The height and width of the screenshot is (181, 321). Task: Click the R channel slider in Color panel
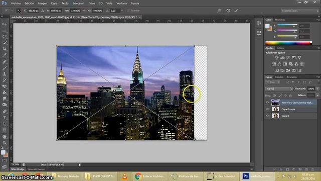287,26
